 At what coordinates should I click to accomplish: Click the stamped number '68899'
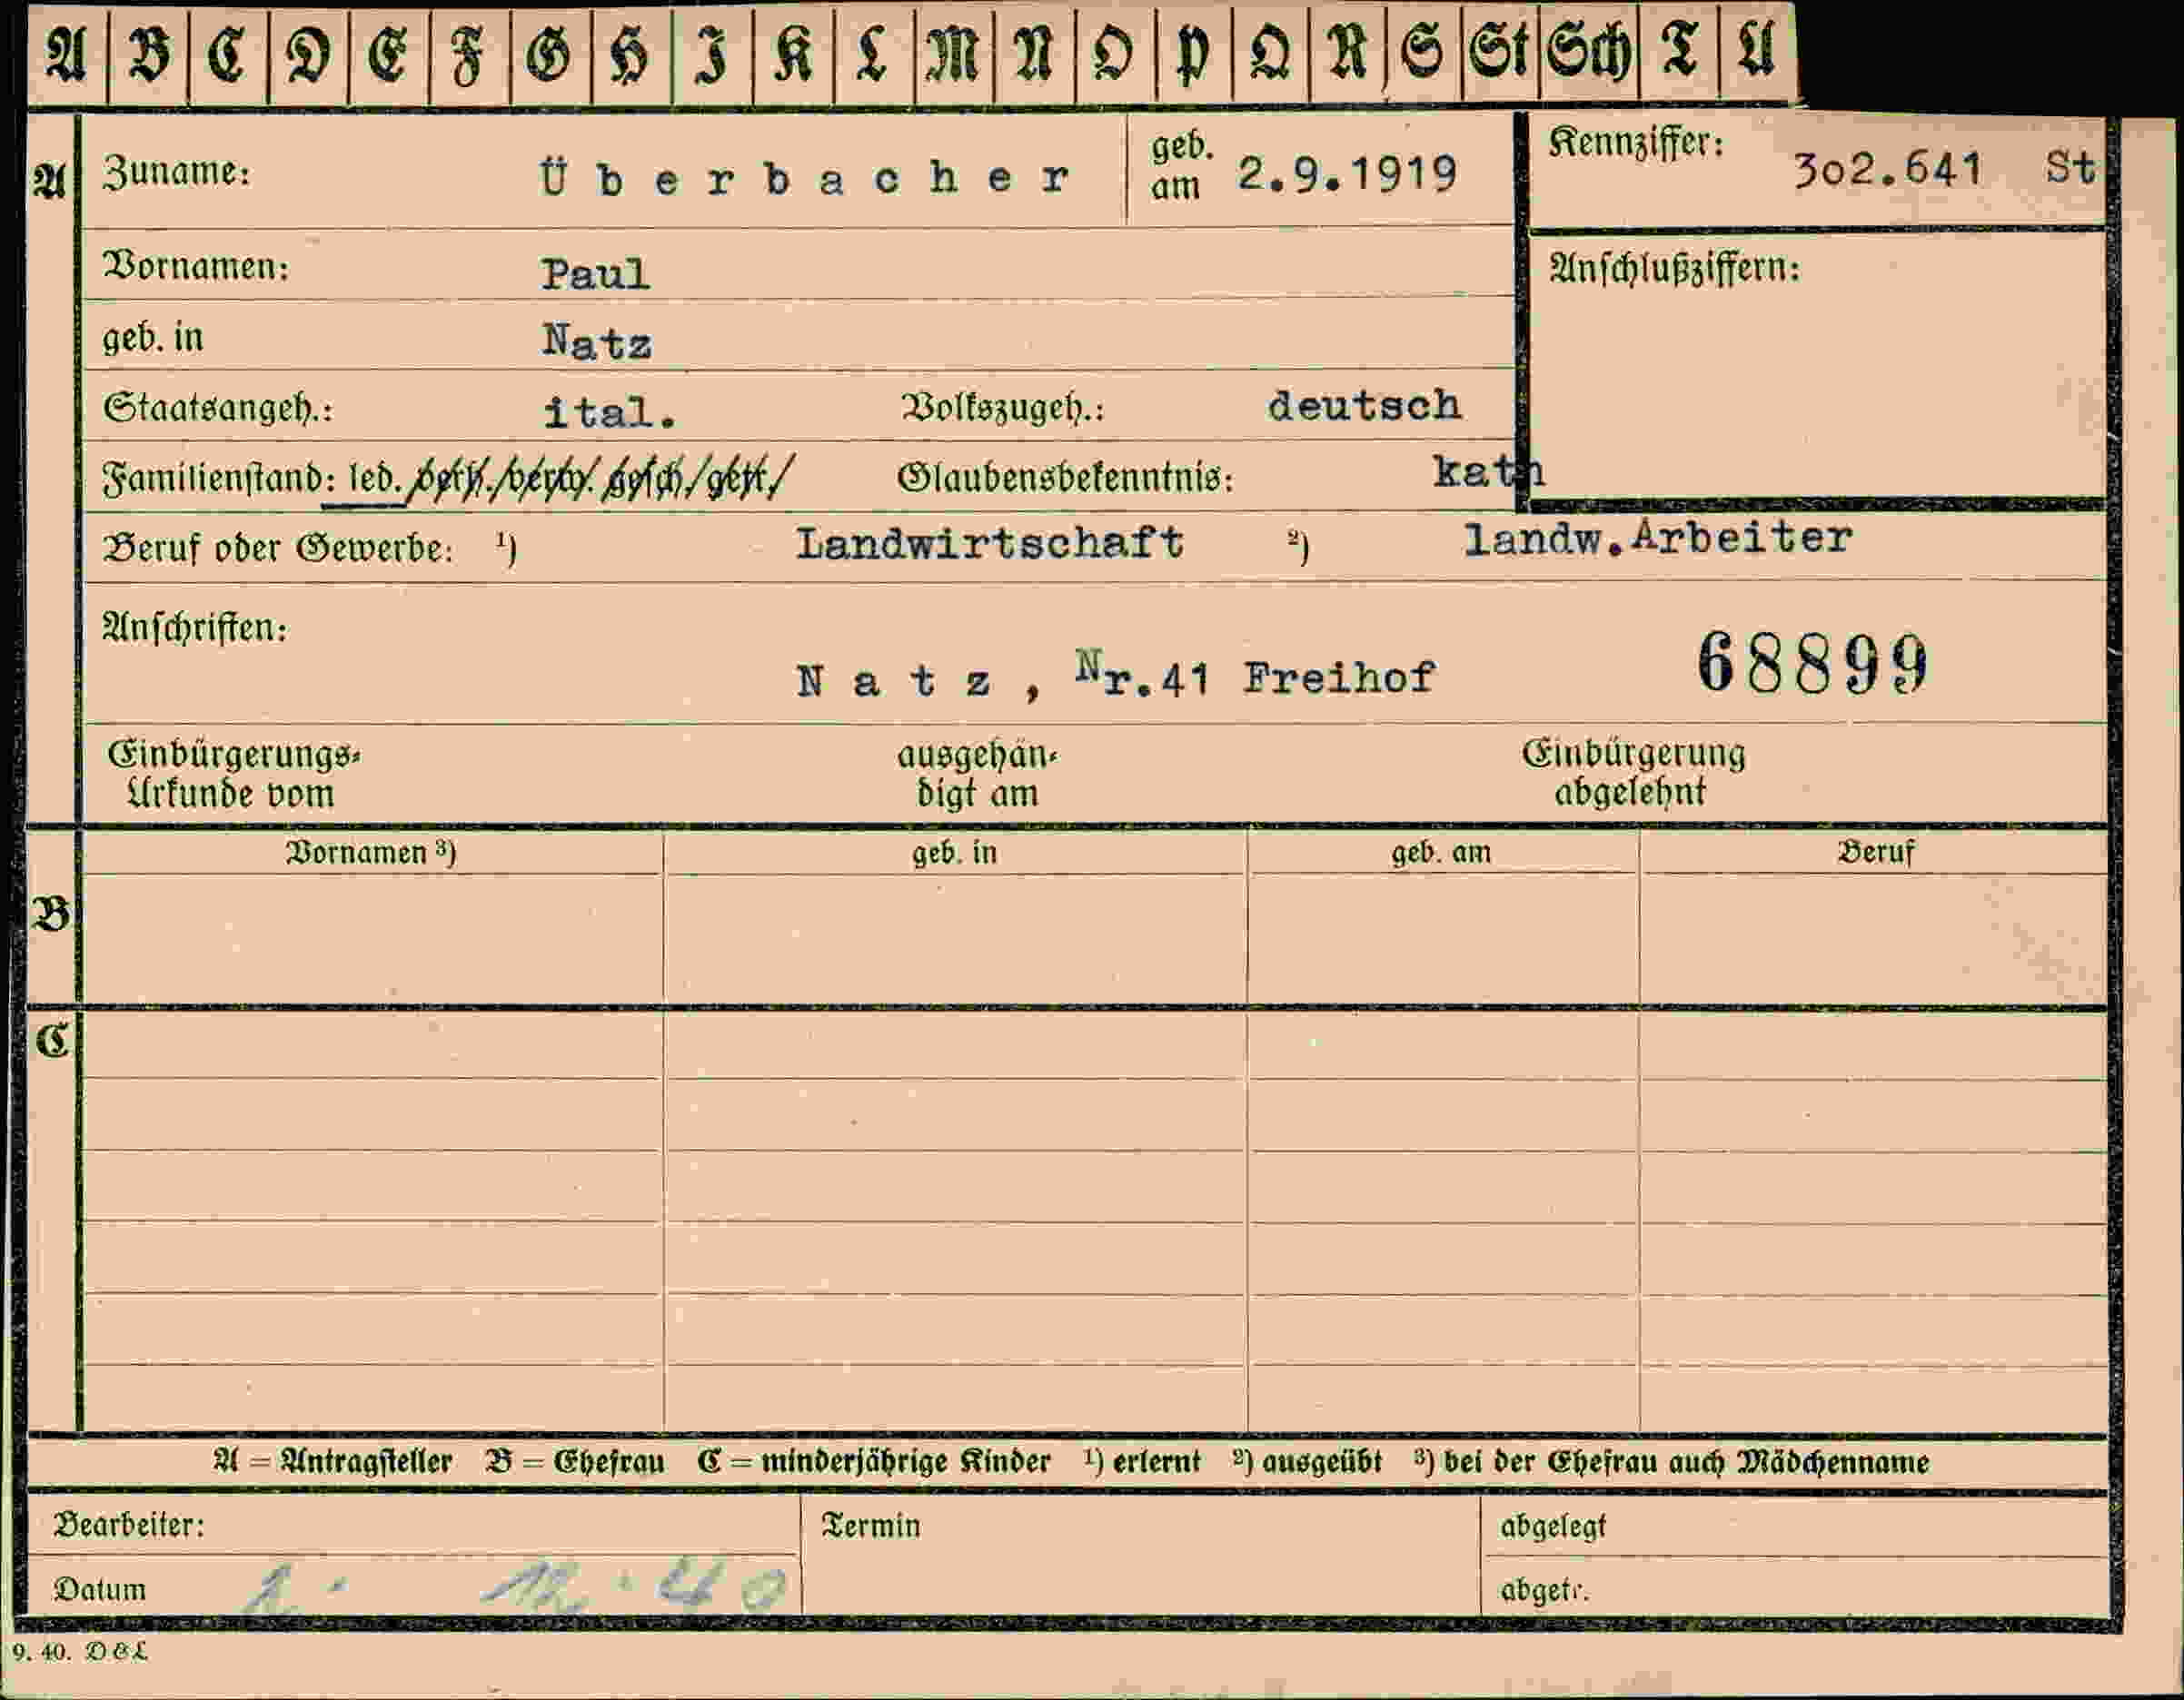(x=1813, y=665)
